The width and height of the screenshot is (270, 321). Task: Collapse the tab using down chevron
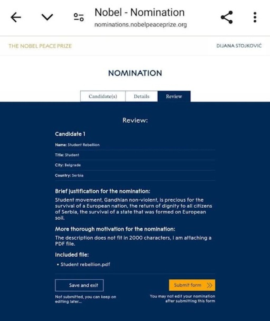point(47,17)
